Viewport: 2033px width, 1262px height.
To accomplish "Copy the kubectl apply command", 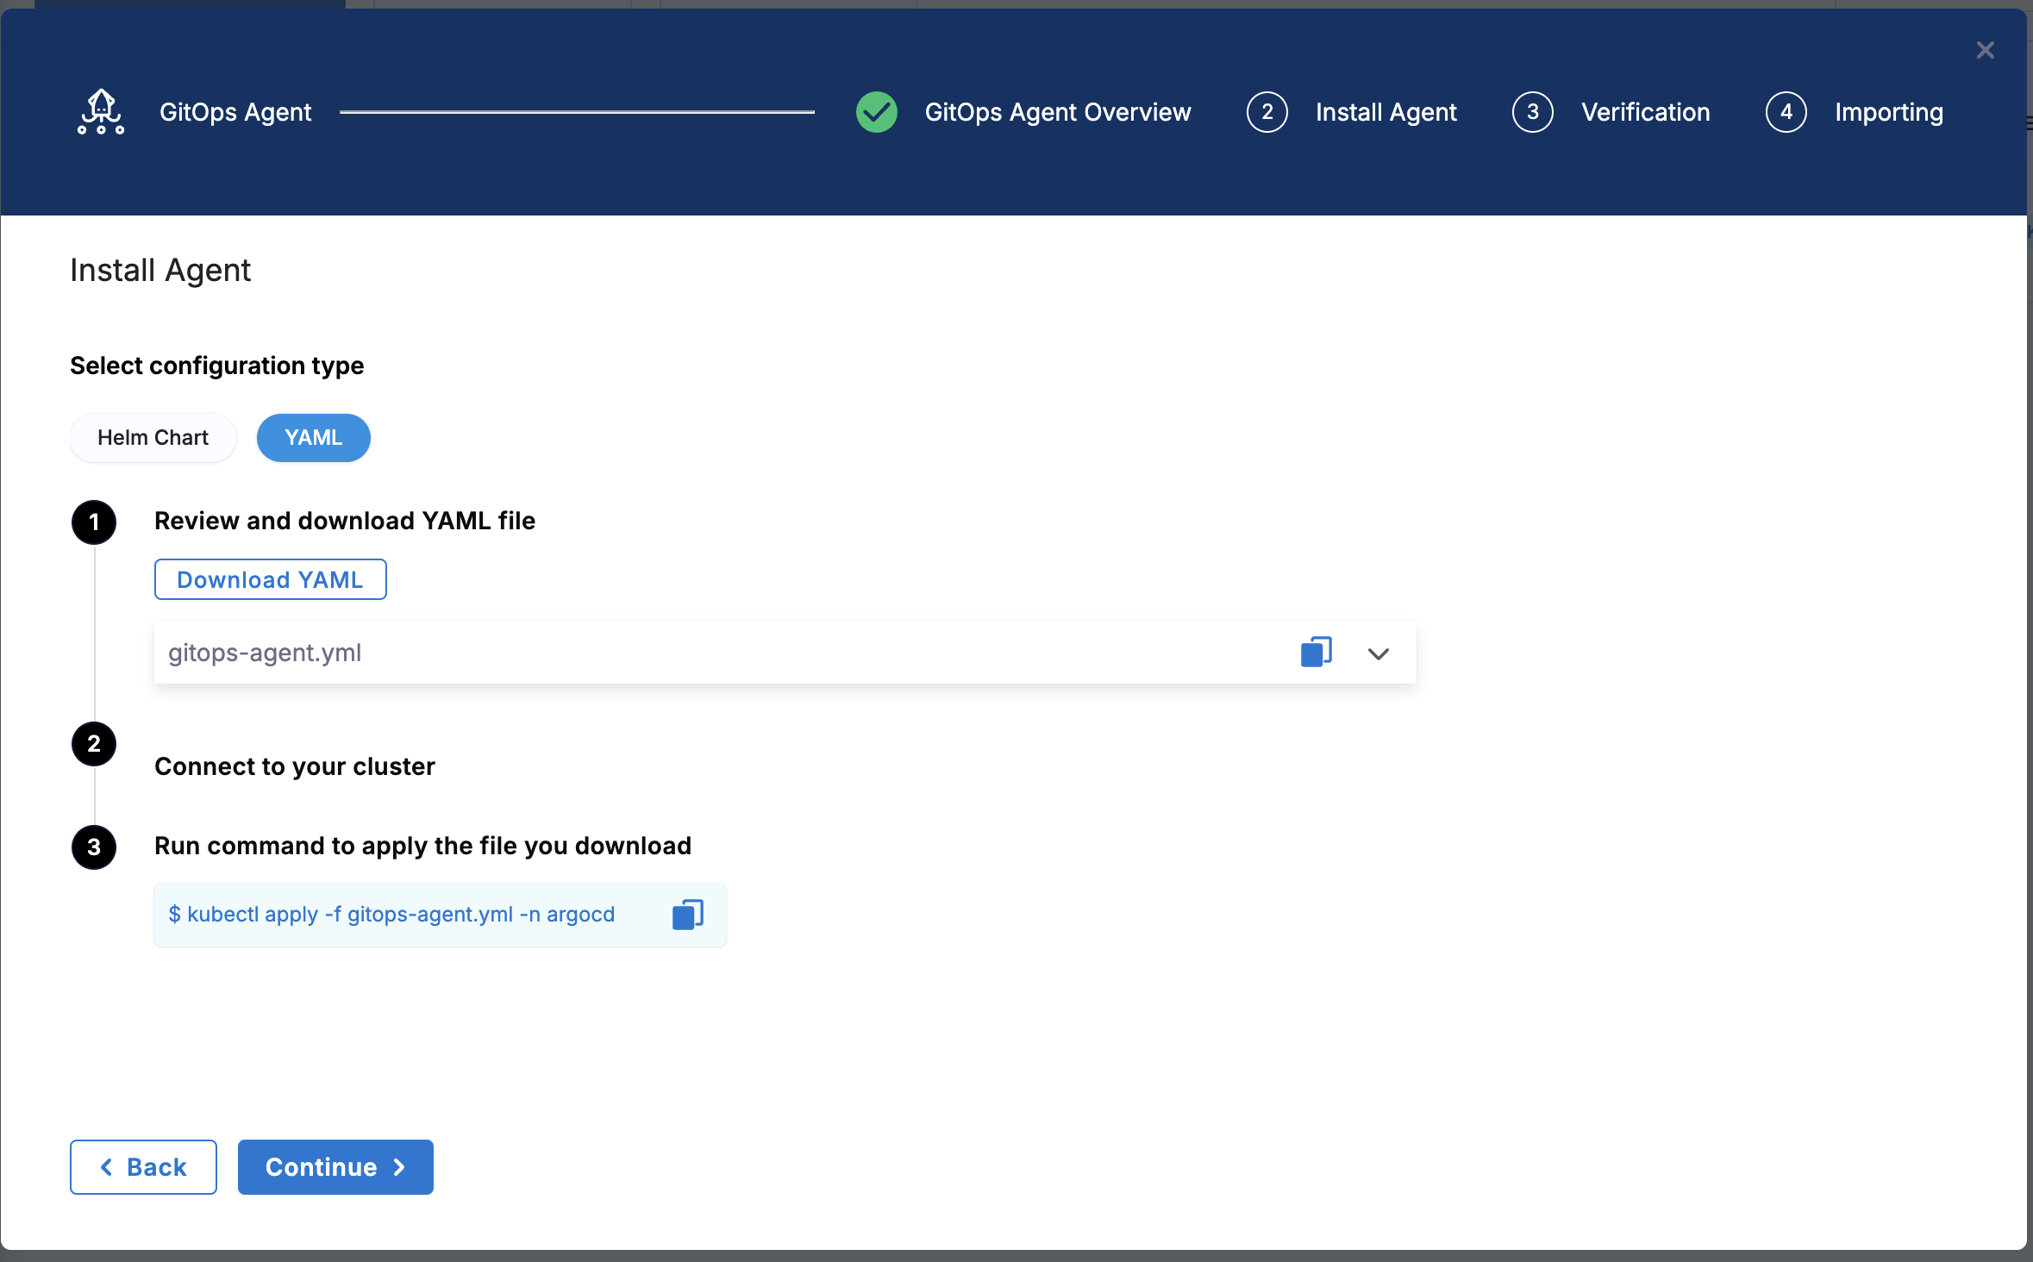I will [687, 915].
